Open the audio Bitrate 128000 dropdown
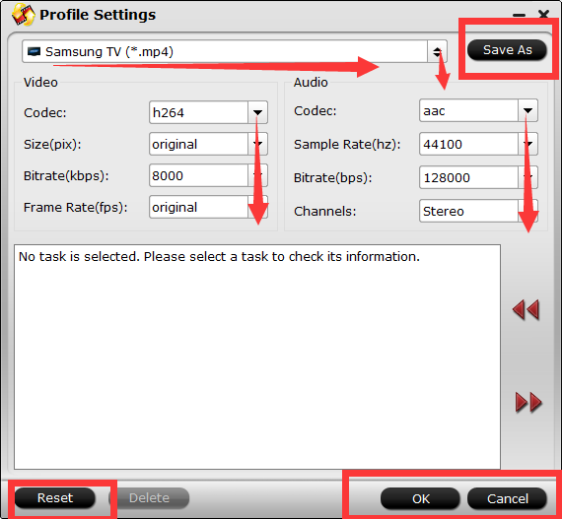Screen dimensions: 562x519 pyautogui.click(x=527, y=177)
